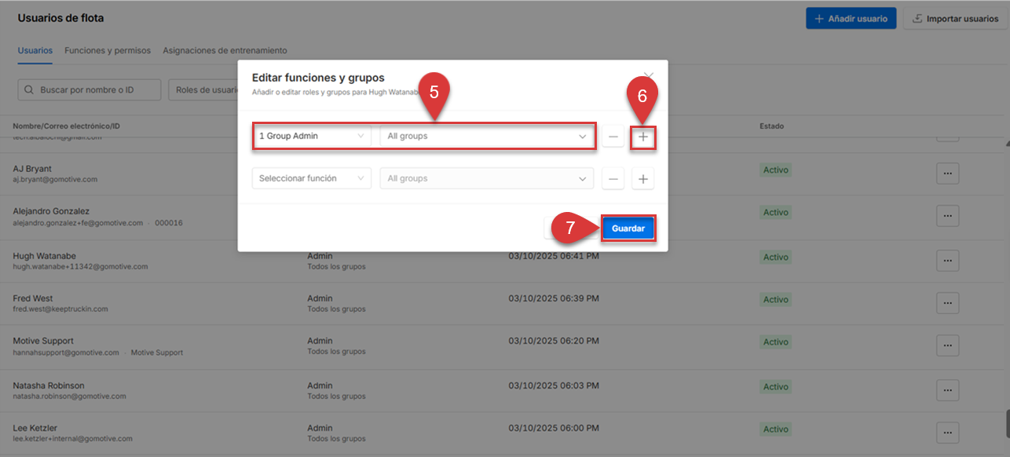Open more options for Motive Support
Image resolution: width=1010 pixels, height=457 pixels.
point(948,345)
